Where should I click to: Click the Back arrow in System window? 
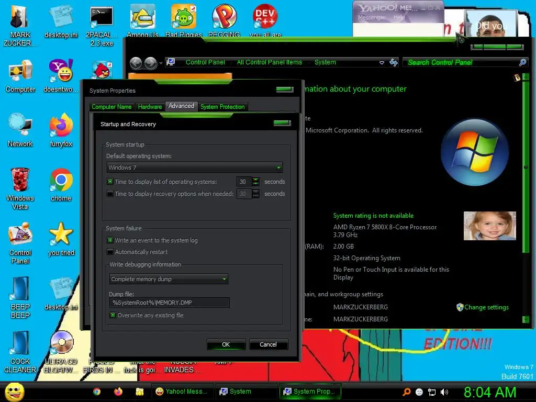pyautogui.click(x=136, y=63)
